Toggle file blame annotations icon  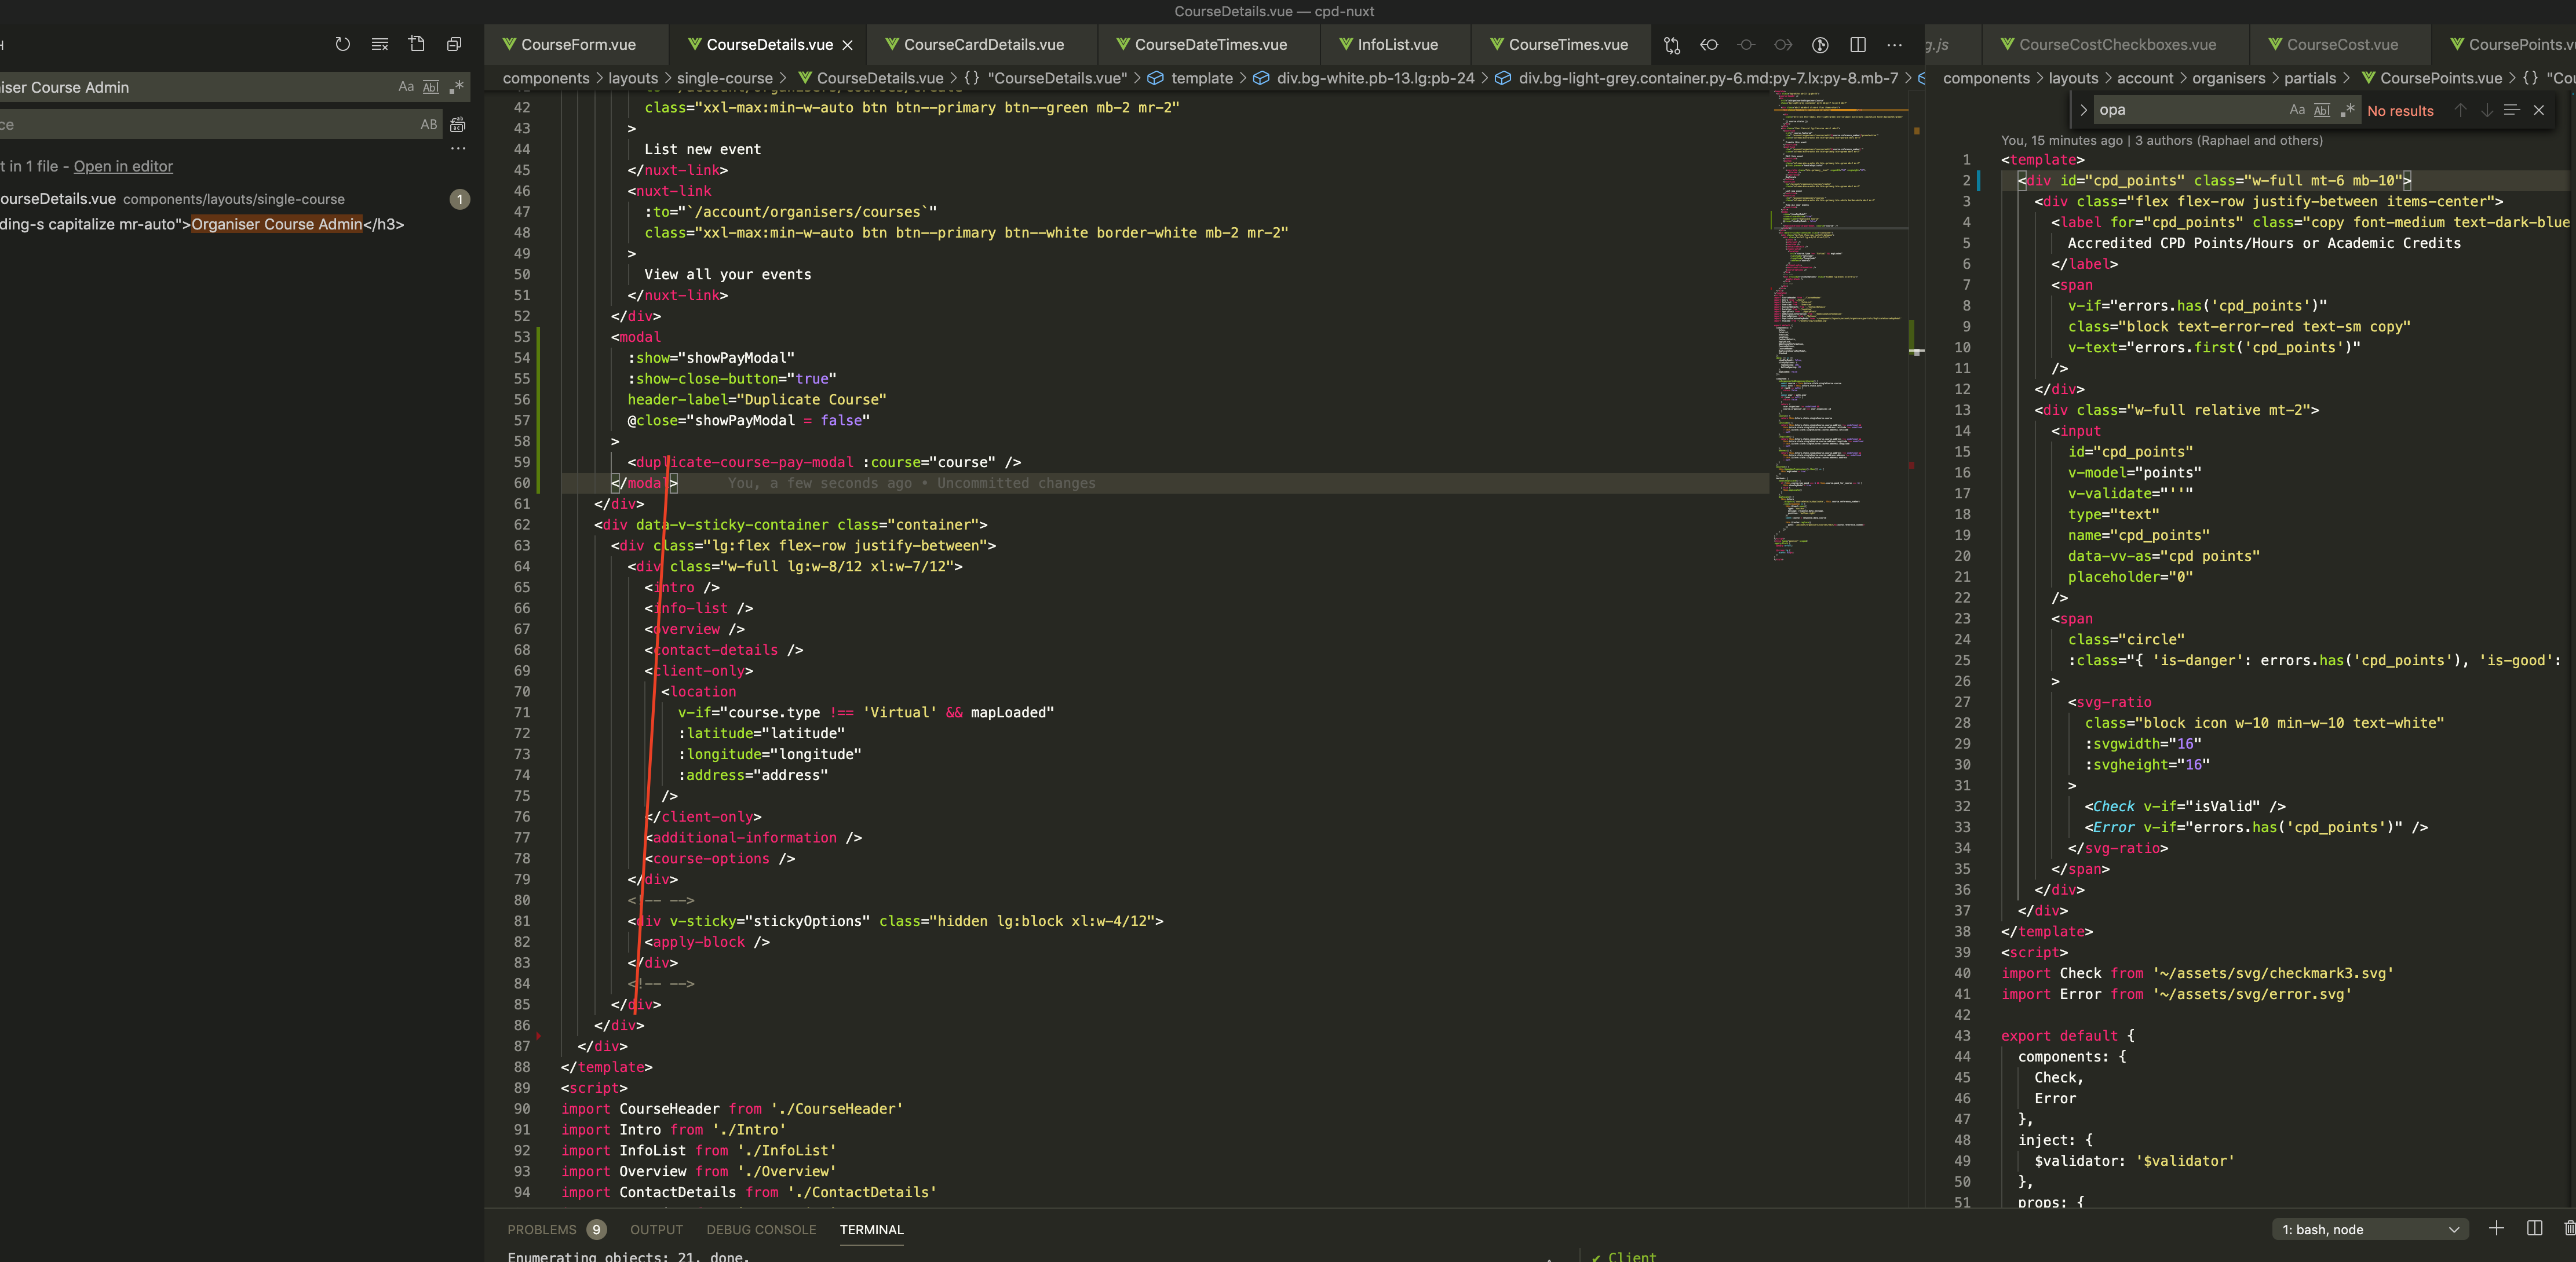1821,44
